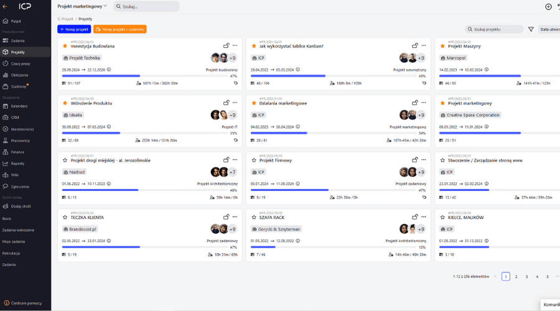Click the Finanse sidebar icon
Viewport: 560px width, 311px height.
[x=6, y=152]
